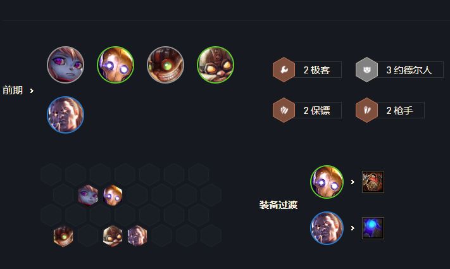Select the 2 极客 trait label
The height and width of the screenshot is (269, 450).
click(x=316, y=70)
